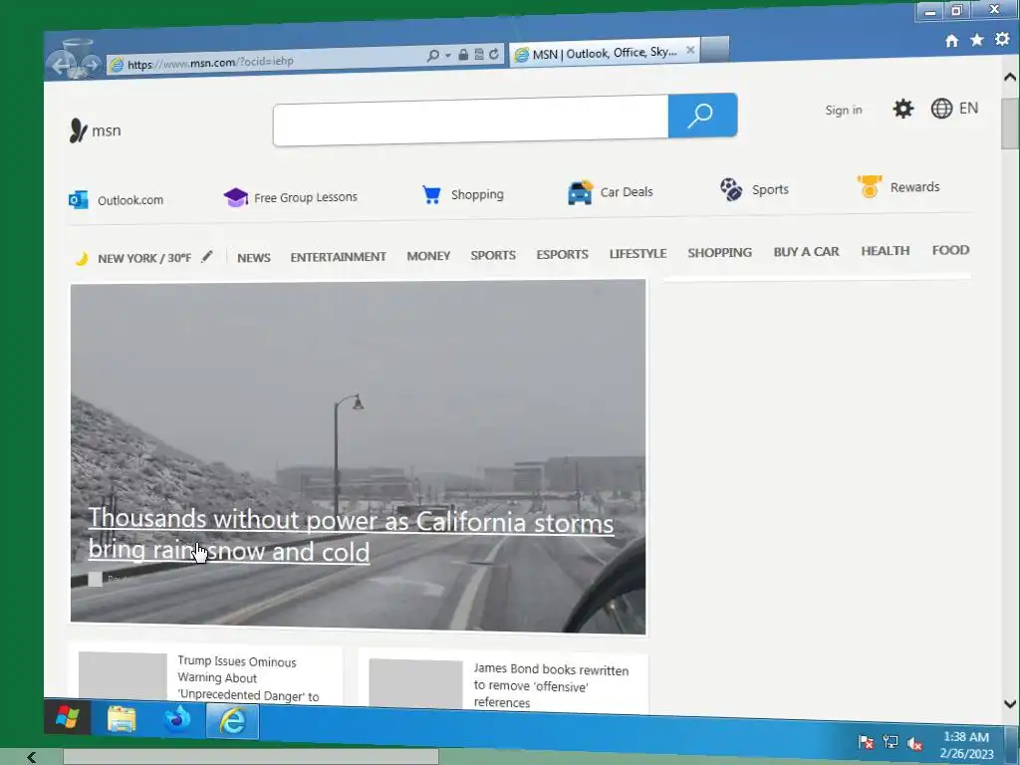Open the HEALTH menu item

click(885, 250)
